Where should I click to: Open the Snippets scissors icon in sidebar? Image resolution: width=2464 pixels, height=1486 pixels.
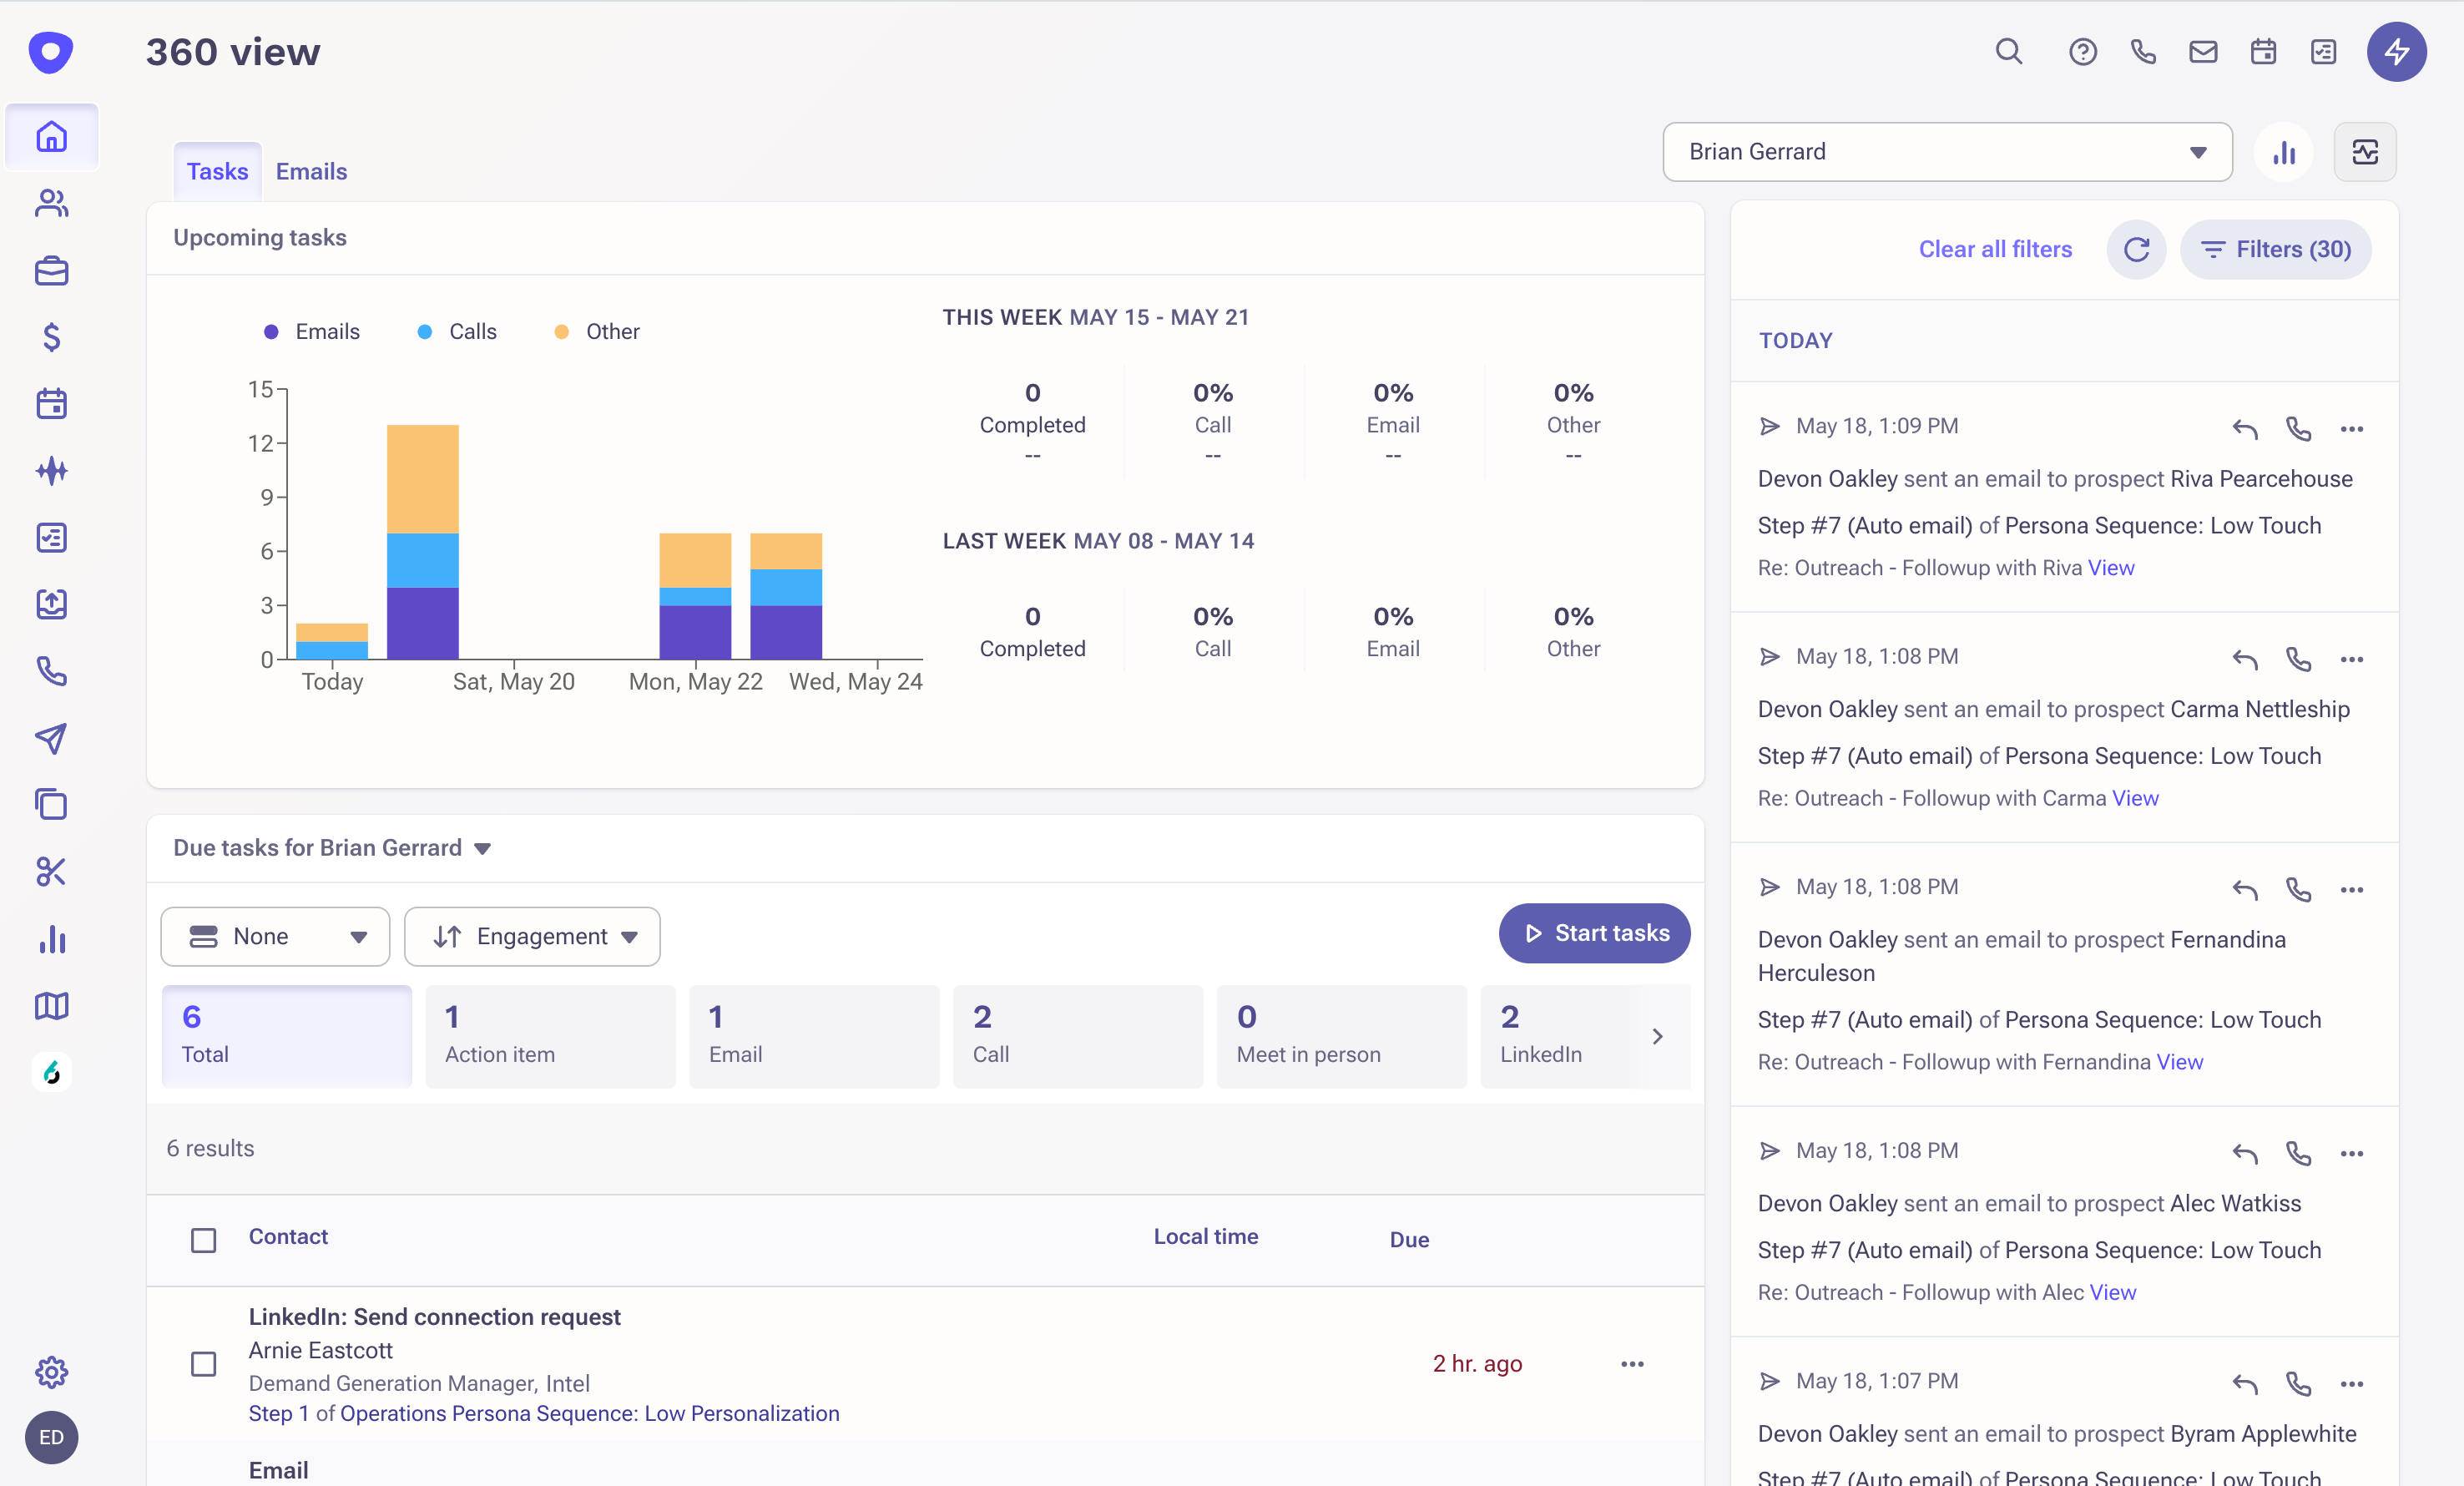point(51,871)
